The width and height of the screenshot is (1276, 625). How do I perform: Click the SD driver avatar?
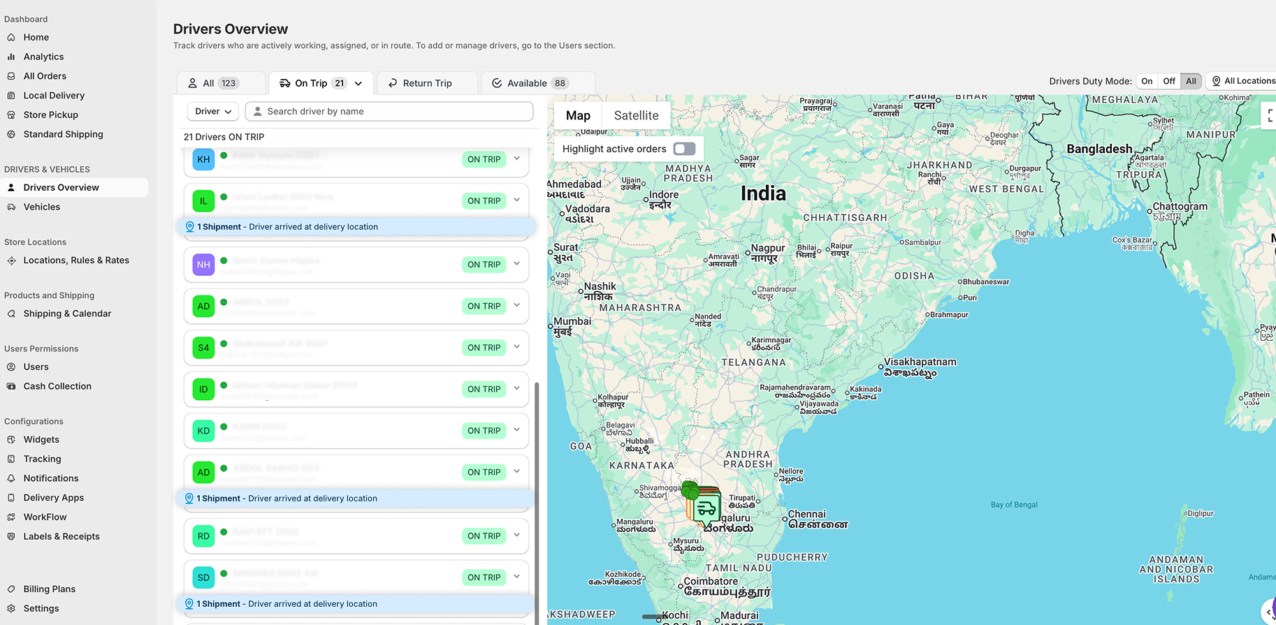pos(203,578)
